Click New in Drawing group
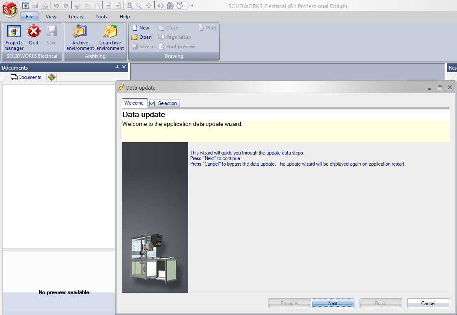The image size is (457, 315). pos(141,28)
